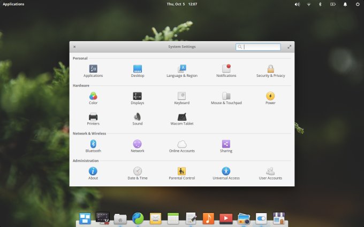Launch the text editor from the dock

(x=191, y=218)
